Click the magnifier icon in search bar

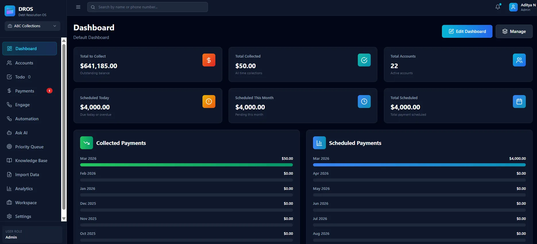pyautogui.click(x=93, y=7)
